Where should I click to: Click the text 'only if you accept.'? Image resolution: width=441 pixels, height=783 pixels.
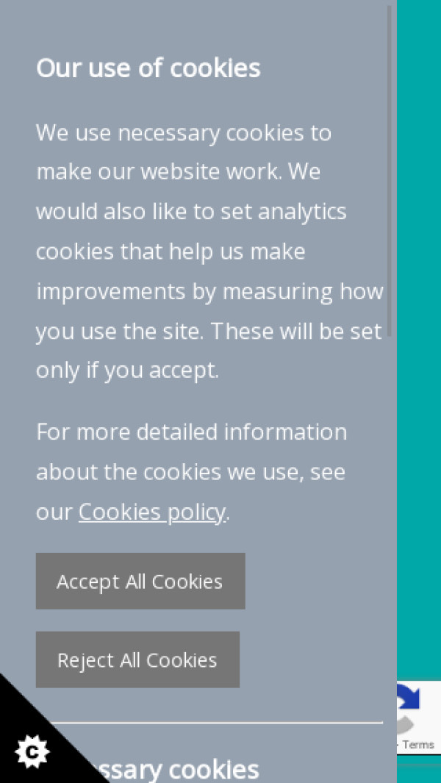127,371
